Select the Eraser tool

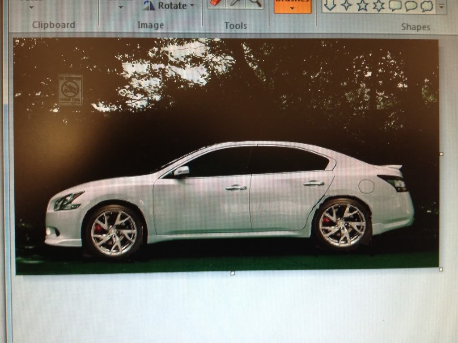point(217,3)
